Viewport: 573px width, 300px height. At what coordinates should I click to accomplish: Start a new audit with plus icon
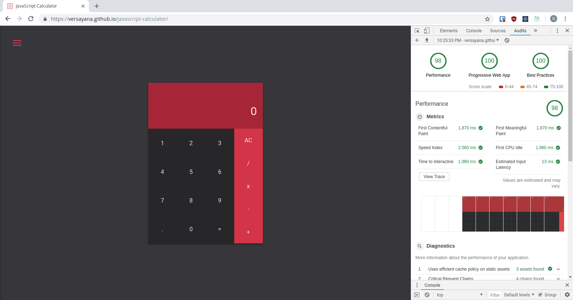pyautogui.click(x=417, y=40)
